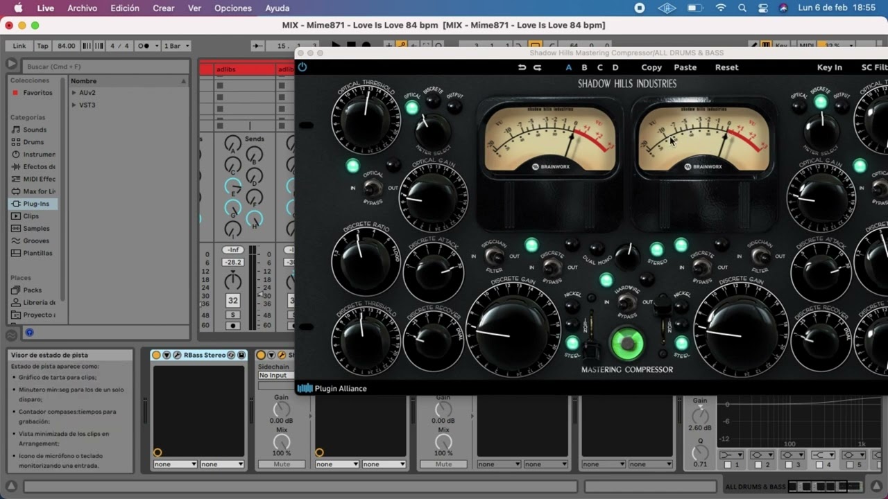Click the Key In button in plugin

pos(830,67)
